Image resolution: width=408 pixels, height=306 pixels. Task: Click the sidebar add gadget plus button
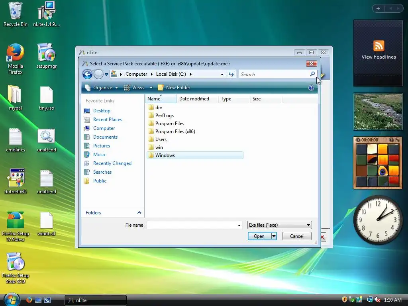click(x=378, y=9)
